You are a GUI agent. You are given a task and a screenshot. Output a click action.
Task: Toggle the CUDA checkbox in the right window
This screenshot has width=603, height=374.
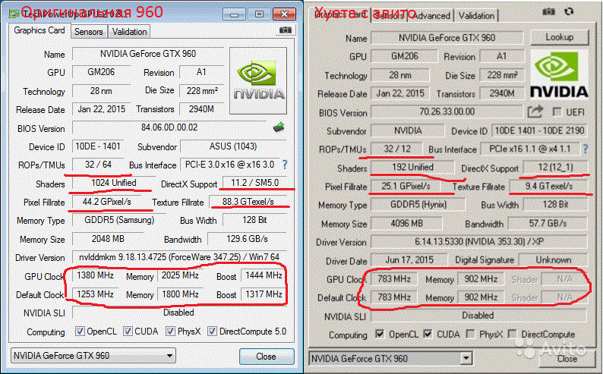[428, 334]
